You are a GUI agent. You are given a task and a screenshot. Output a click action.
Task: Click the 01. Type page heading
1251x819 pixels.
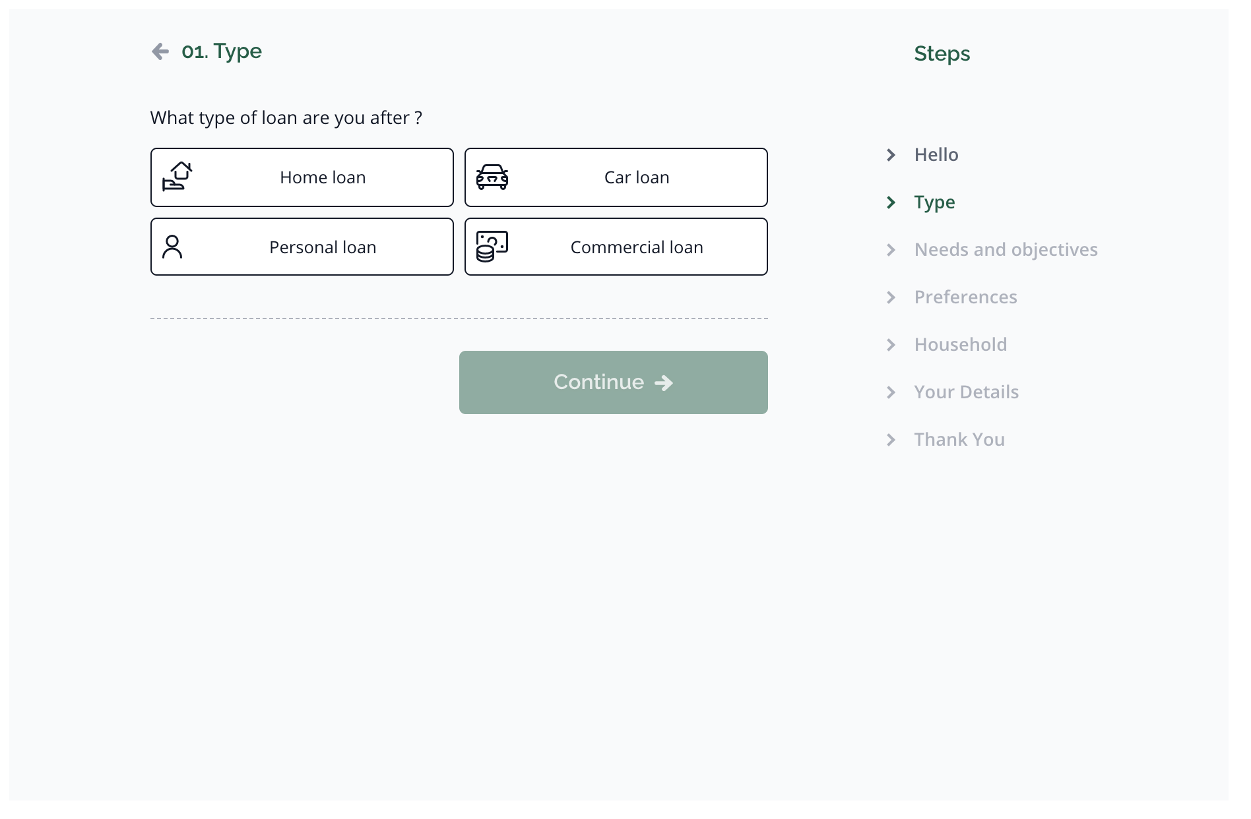pos(222,51)
